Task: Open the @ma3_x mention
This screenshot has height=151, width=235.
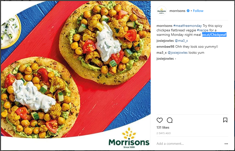Action: click(x=181, y=41)
